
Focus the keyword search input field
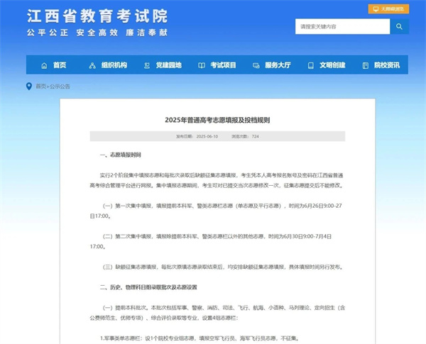tap(343, 26)
